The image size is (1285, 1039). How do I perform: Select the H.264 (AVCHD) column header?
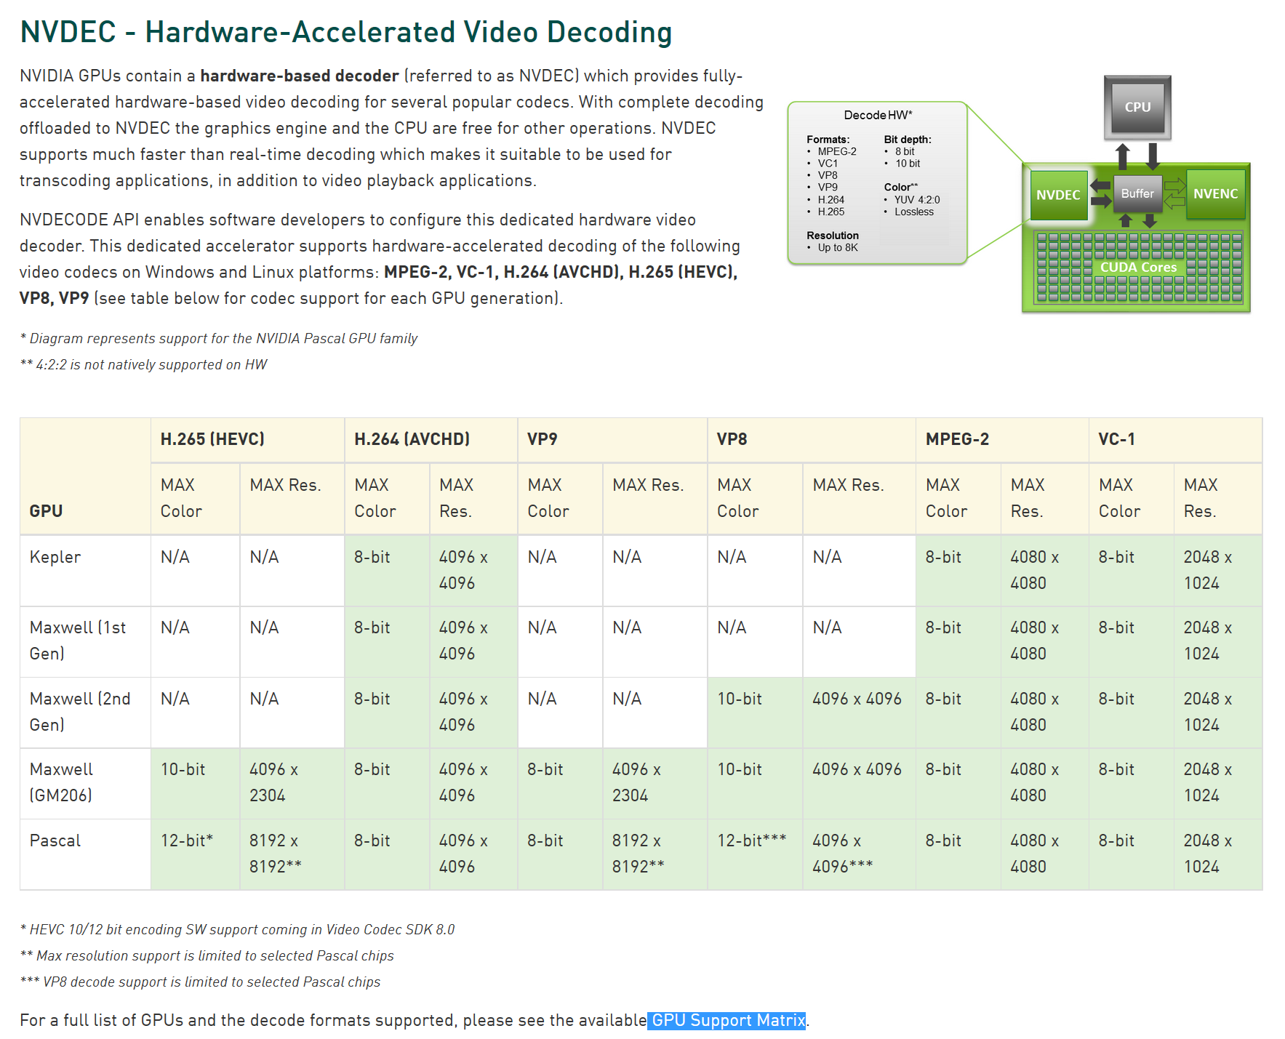point(431,439)
